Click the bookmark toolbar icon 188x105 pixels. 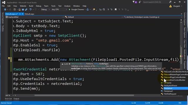115,9
